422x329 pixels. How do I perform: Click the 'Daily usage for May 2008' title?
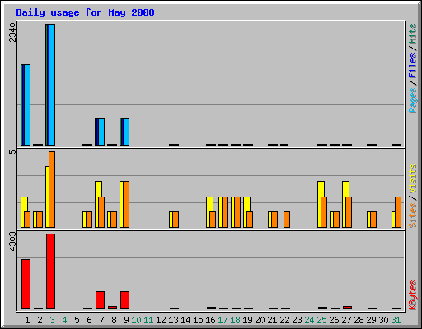click(85, 12)
